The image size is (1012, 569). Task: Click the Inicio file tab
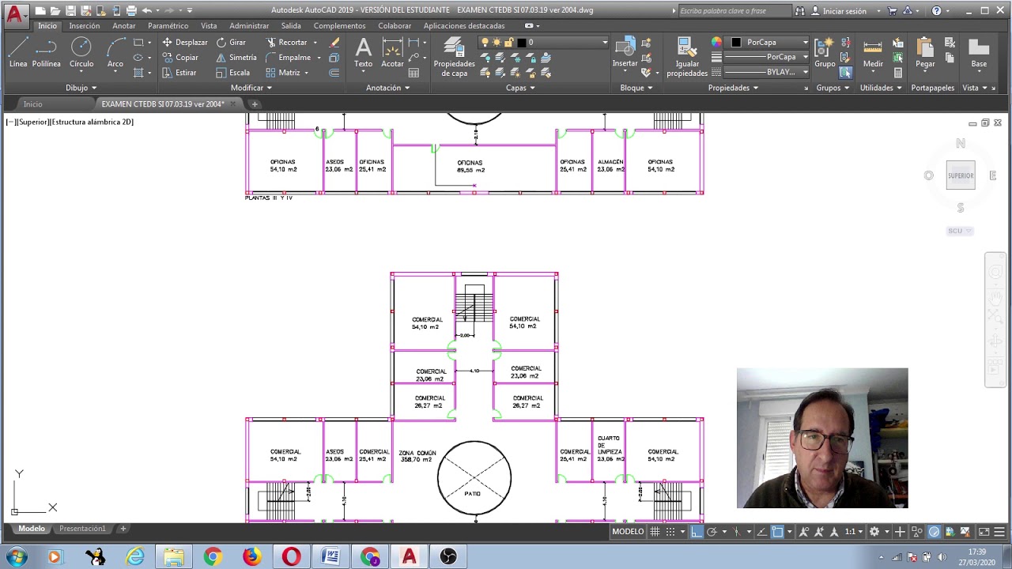32,104
